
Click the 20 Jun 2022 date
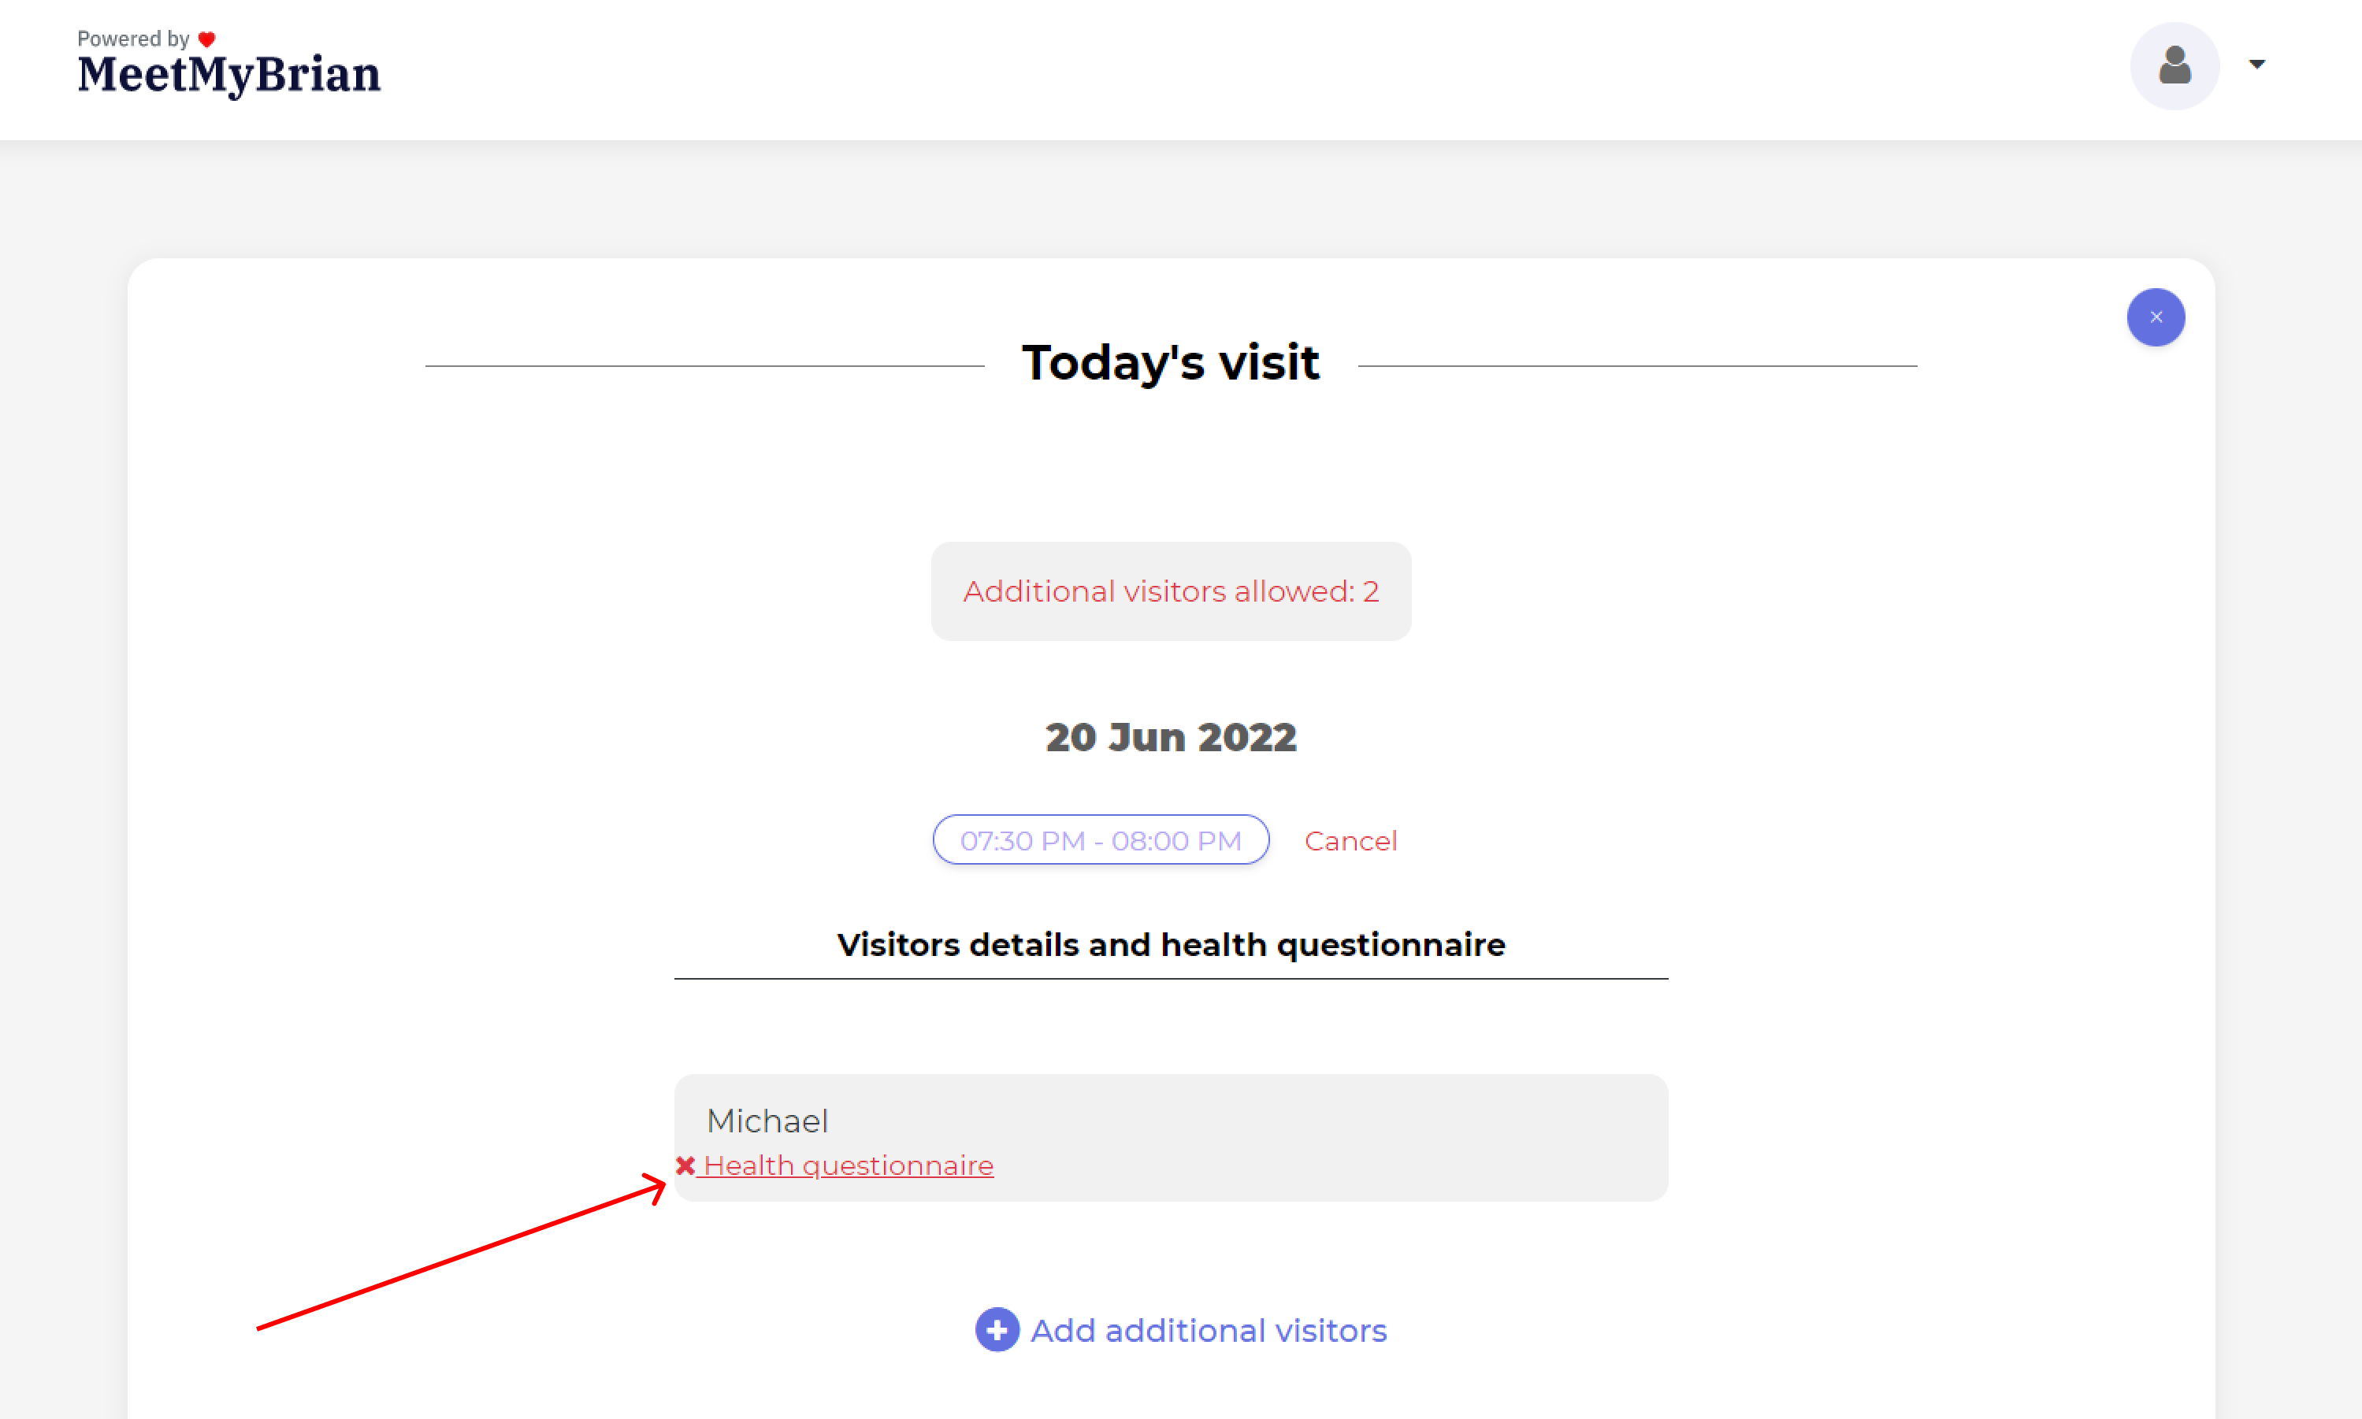coord(1171,737)
